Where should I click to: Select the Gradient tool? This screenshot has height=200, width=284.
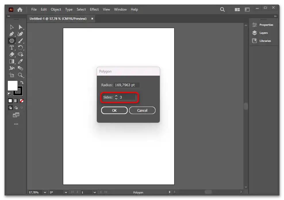point(12,61)
